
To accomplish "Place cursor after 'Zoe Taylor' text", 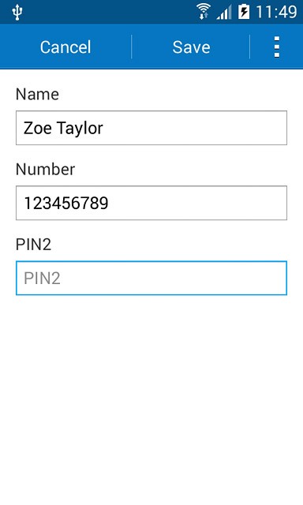I will pos(105,128).
